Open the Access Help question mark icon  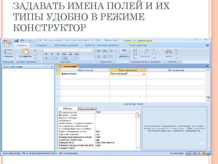207,45
